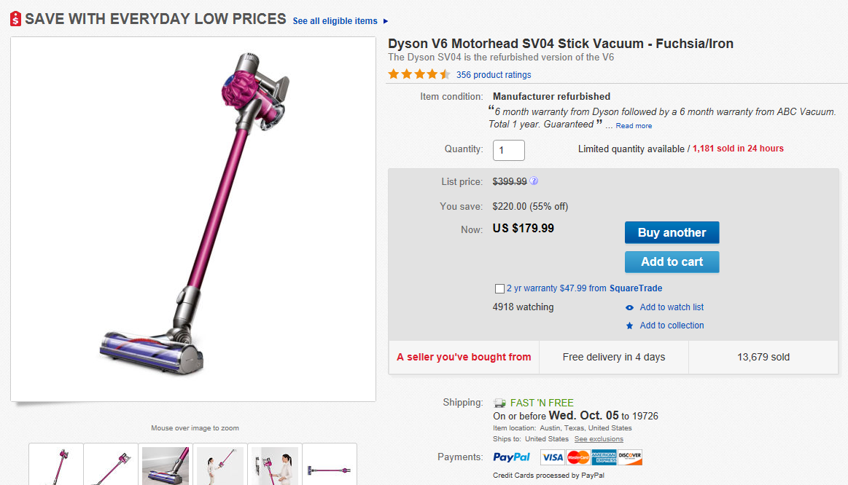Screen dimensions: 848x485
Task: Select the horizontal vacuum thumbnail image
Action: 330,466
